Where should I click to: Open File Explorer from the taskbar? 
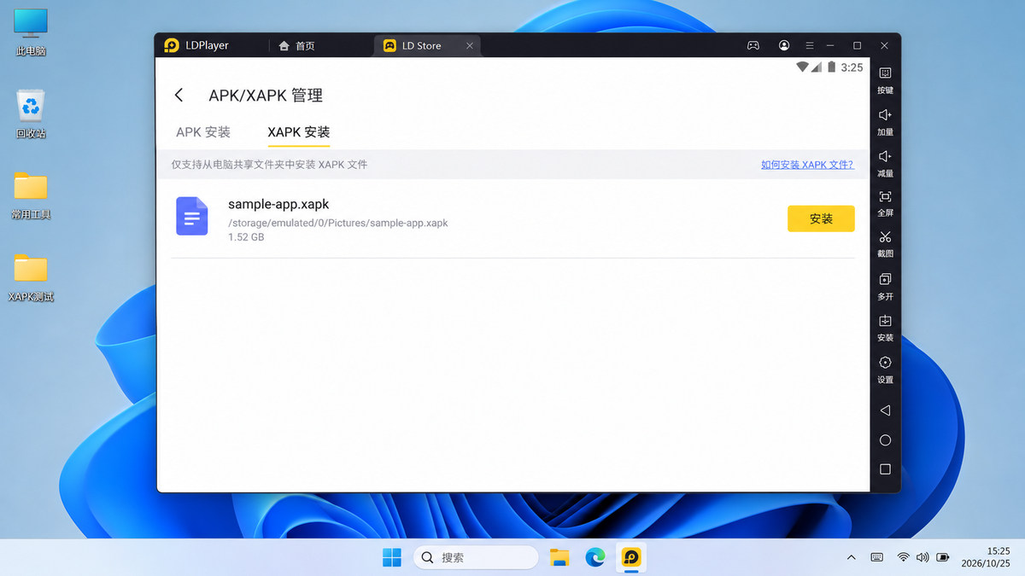coord(559,557)
